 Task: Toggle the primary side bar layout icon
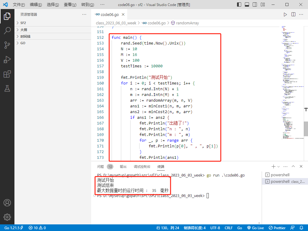click(239, 5)
